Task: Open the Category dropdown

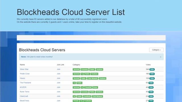Action: click(156, 50)
